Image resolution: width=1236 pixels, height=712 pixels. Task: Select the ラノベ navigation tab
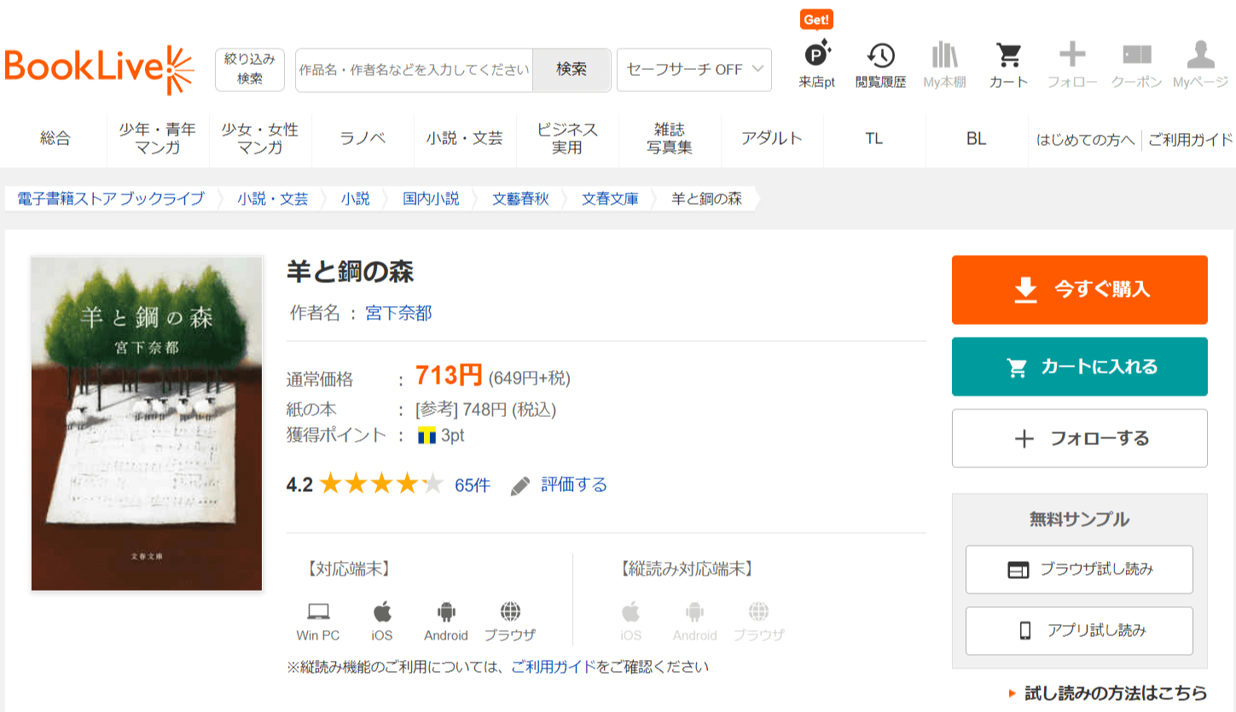[x=363, y=138]
